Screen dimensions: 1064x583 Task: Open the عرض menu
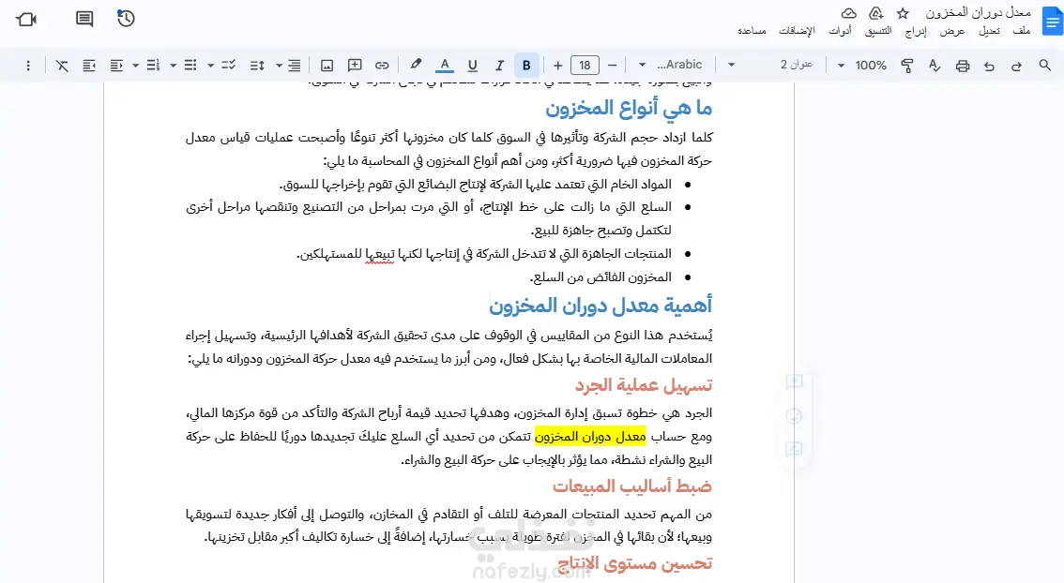click(952, 31)
